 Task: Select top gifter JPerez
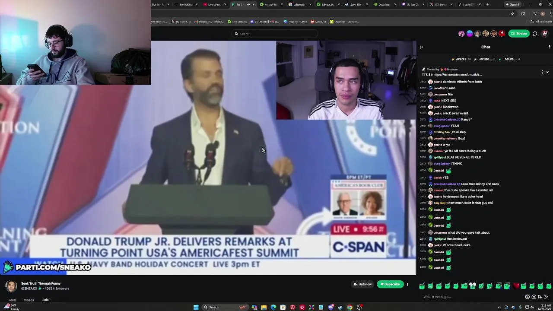coord(461,59)
